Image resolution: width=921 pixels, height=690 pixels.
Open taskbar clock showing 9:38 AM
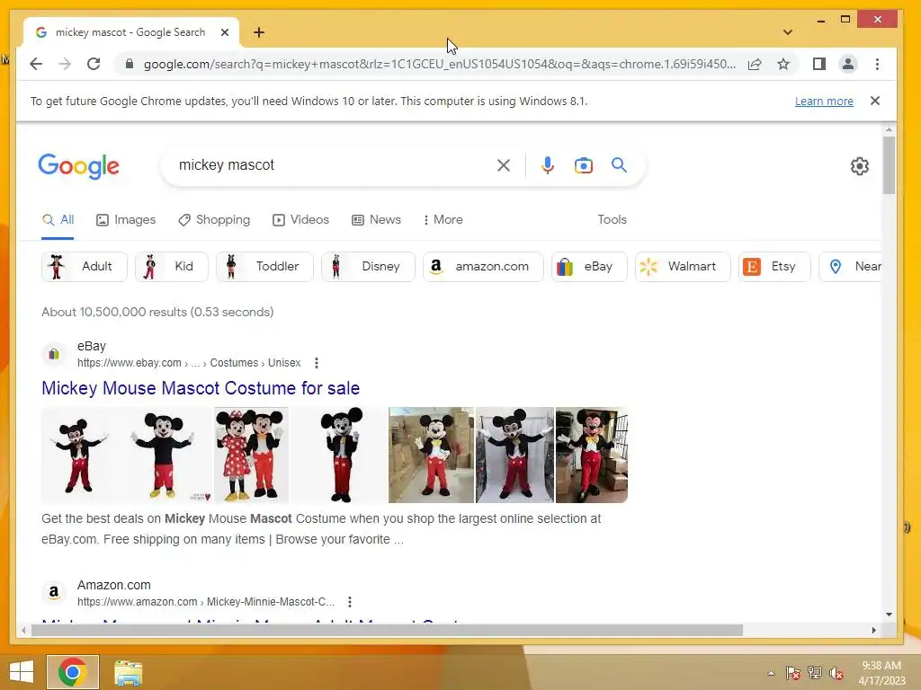coord(881,673)
